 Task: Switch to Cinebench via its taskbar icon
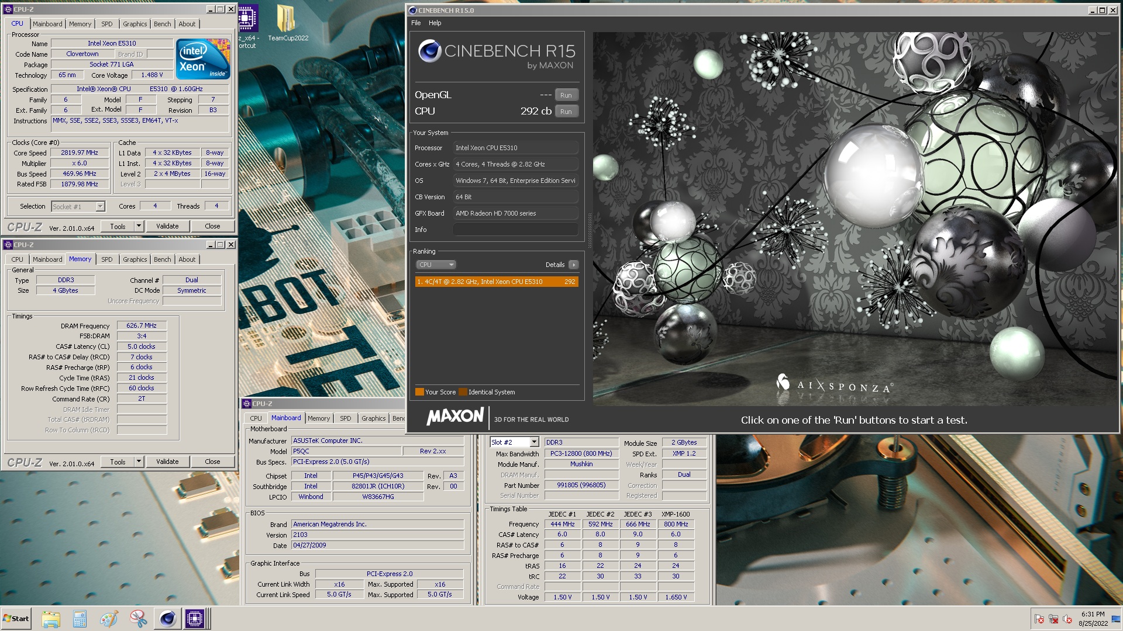click(167, 619)
